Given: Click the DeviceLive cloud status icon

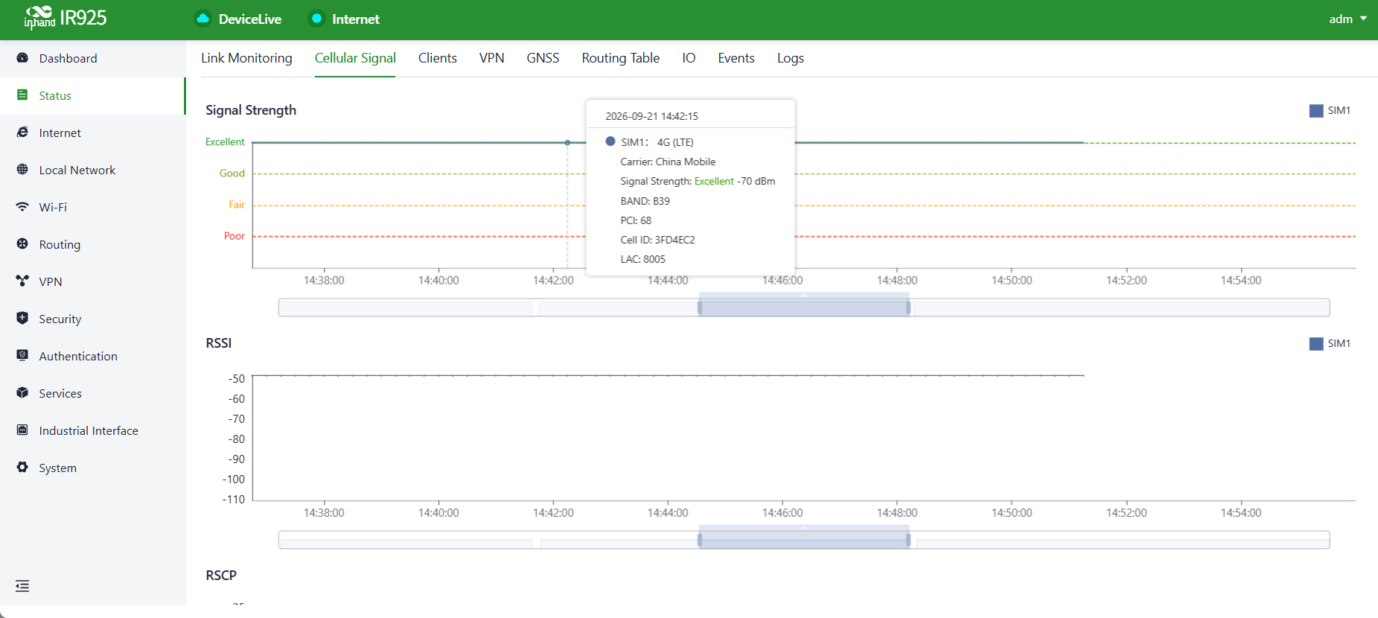Looking at the screenshot, I should 202,19.
